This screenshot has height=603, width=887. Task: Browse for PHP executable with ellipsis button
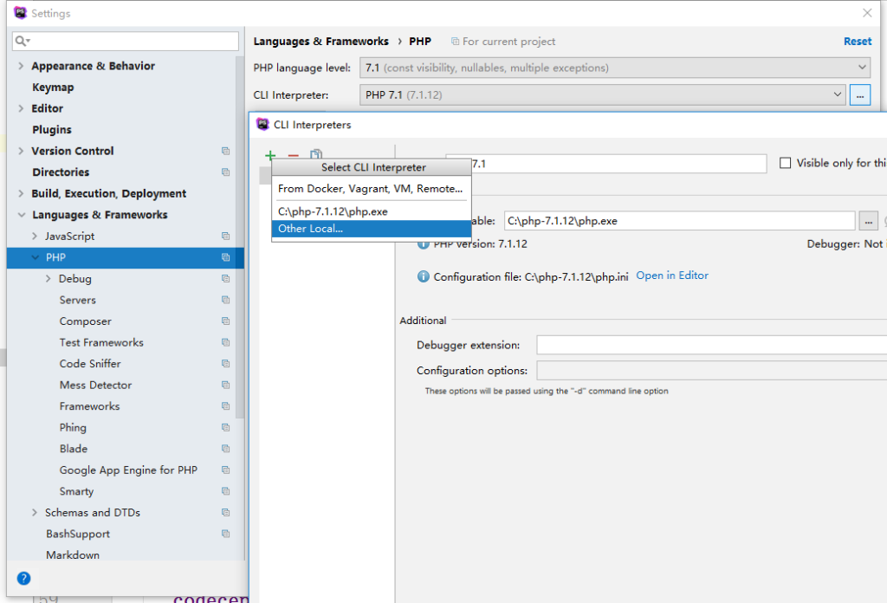pos(868,220)
